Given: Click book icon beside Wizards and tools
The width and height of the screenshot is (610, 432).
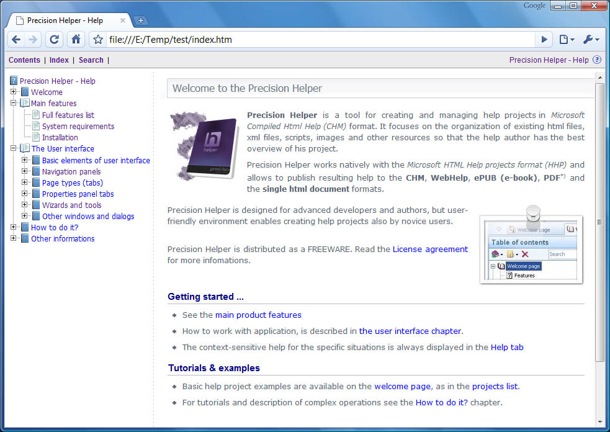Looking at the screenshot, I should (x=36, y=205).
